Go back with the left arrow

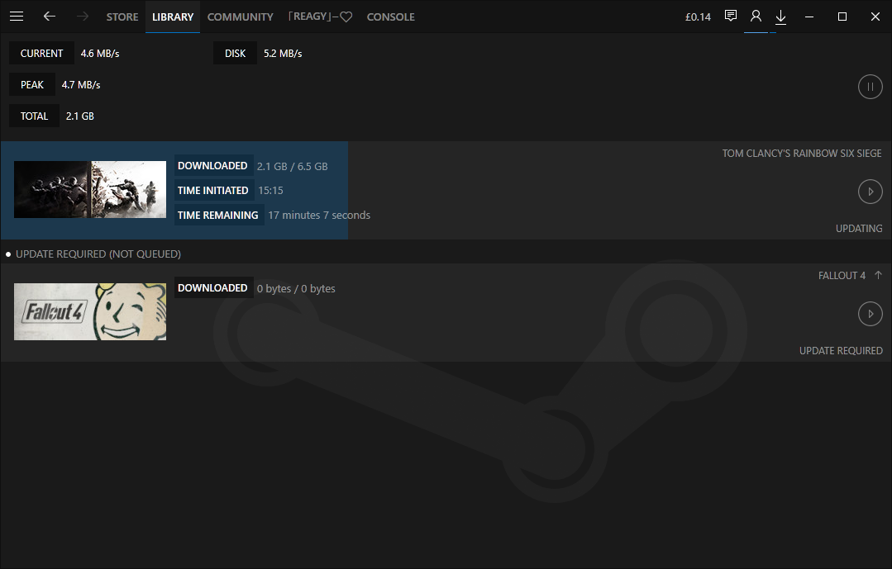50,17
